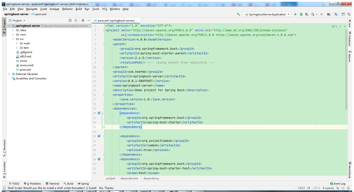Click Collapse All icon in Project panel header
354x192 pixels.
(76, 20)
